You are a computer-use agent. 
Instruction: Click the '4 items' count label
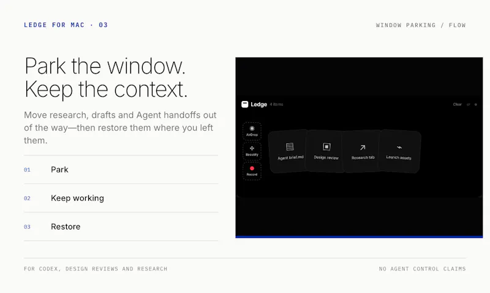tap(276, 105)
